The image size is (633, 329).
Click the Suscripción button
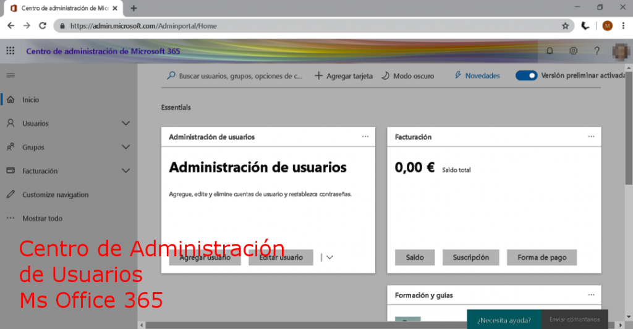[470, 257]
